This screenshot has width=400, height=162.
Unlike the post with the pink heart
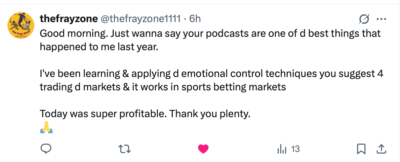203,149
